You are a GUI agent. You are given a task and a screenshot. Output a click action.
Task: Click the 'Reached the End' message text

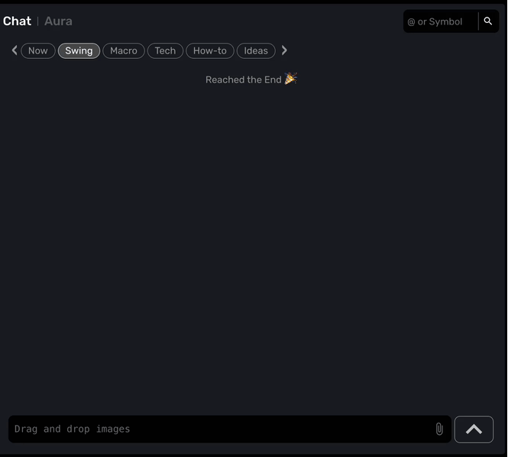tap(243, 79)
